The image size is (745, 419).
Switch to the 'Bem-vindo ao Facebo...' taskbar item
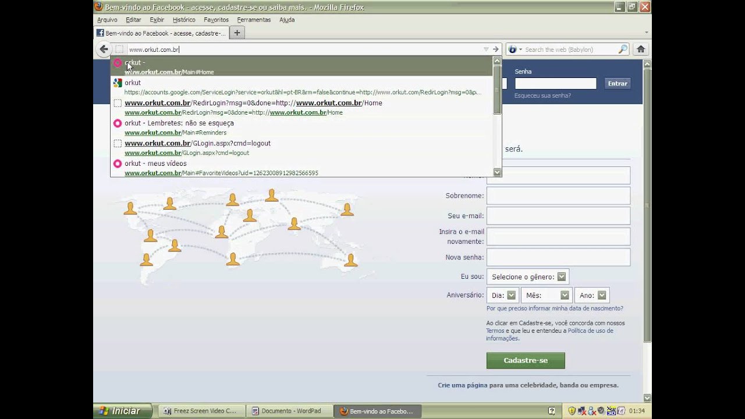coord(377,411)
